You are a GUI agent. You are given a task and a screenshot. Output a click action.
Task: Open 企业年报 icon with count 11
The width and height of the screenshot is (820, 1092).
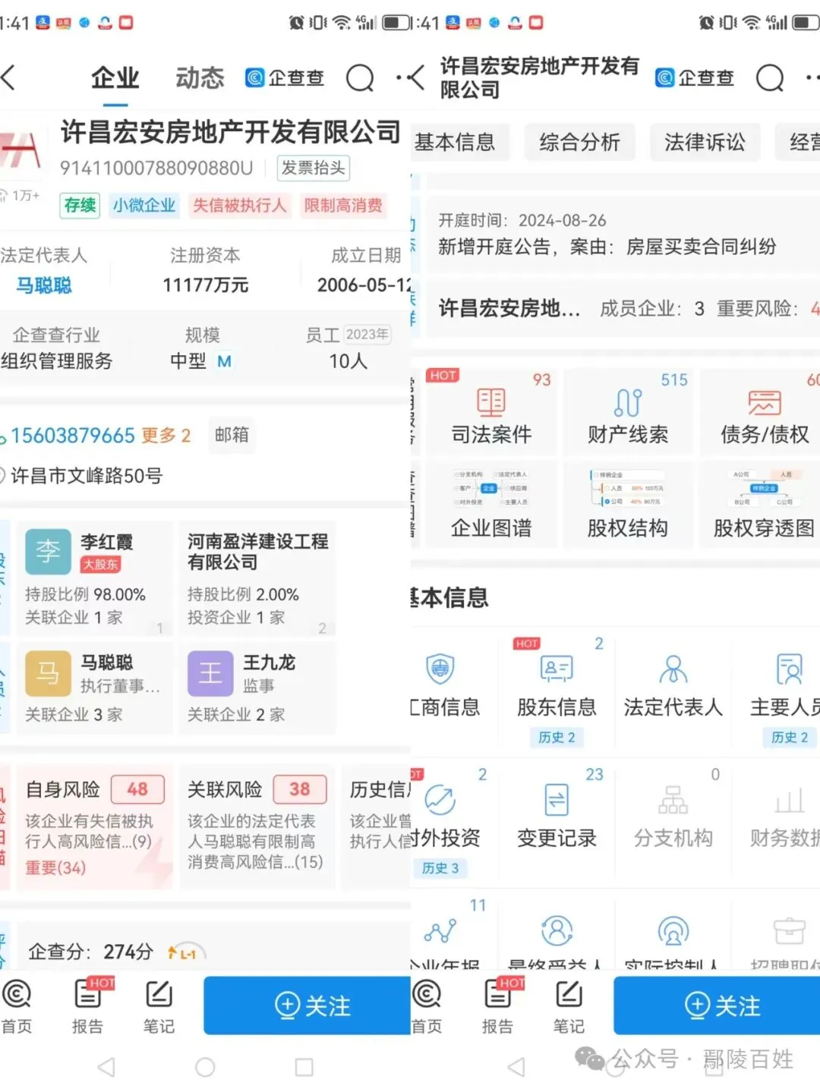[440, 930]
